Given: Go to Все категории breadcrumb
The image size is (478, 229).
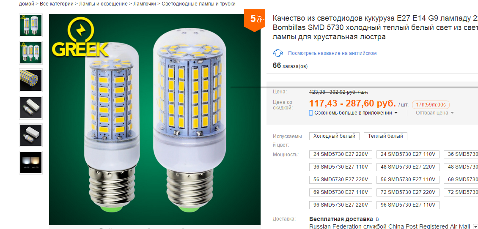Looking at the screenshot, I should pos(57,4).
